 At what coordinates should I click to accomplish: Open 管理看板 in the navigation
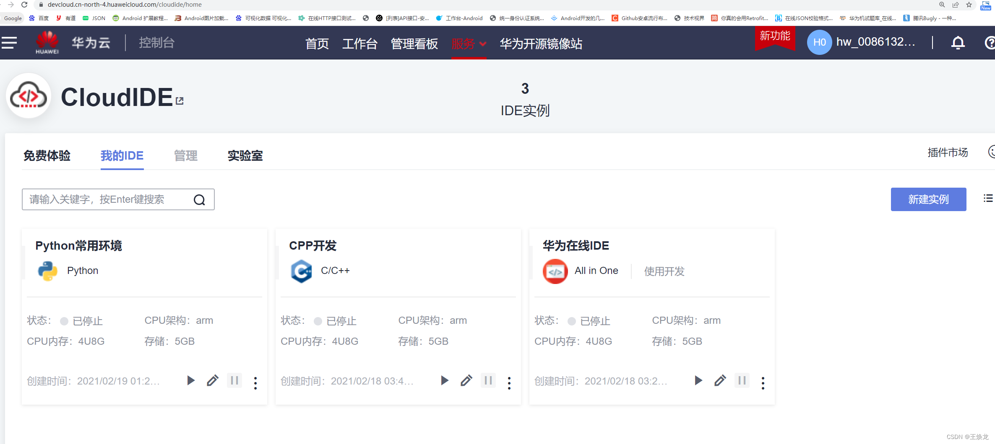(414, 44)
